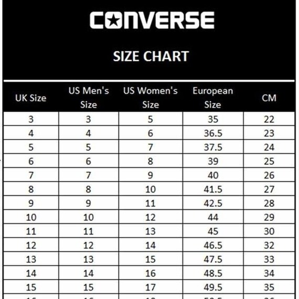Click the European Size column header

(213, 98)
